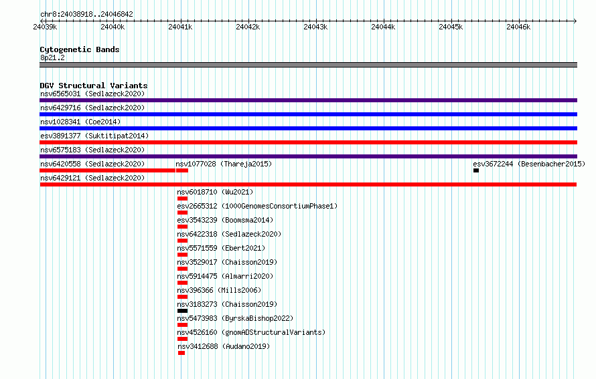This screenshot has width=596, height=379.
Task: Open variant nsv1077028 (Thareja2015) label
Action: (x=224, y=164)
